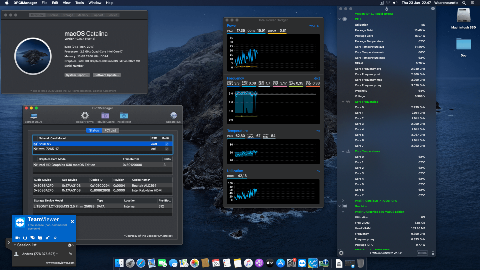This screenshot has height=270, width=480.
Task: Click the System Report... button
Action: point(77,75)
